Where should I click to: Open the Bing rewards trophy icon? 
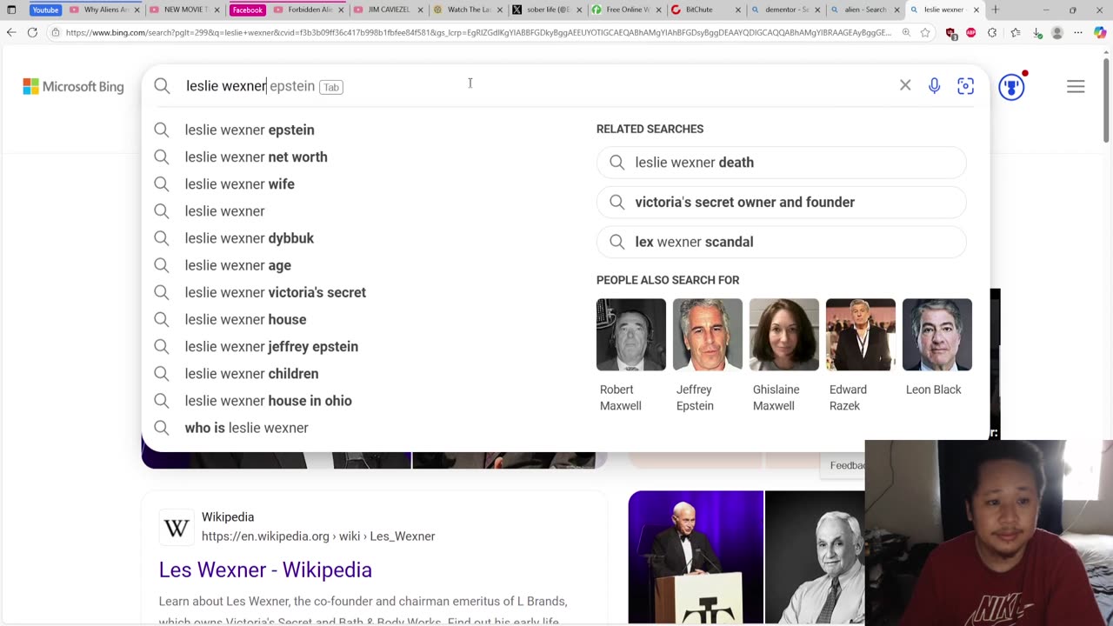coord(1011,86)
